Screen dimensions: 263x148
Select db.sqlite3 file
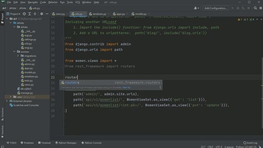click(26, 89)
